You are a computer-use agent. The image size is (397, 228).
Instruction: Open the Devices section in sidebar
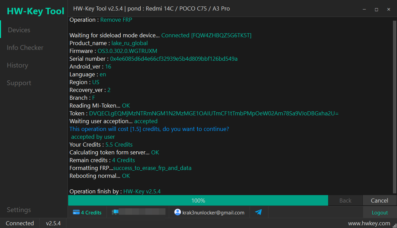[x=19, y=30]
